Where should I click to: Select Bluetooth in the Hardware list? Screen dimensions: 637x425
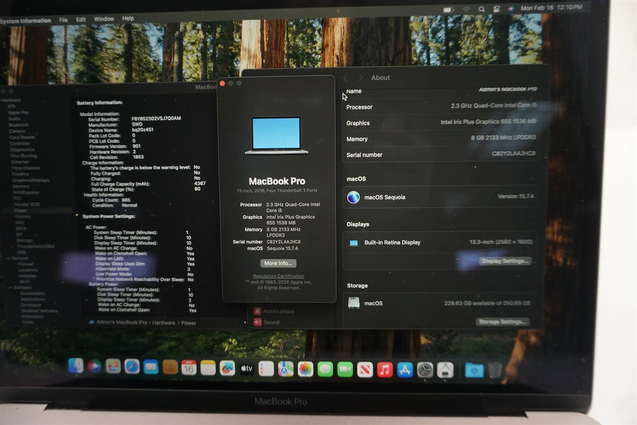(19, 125)
